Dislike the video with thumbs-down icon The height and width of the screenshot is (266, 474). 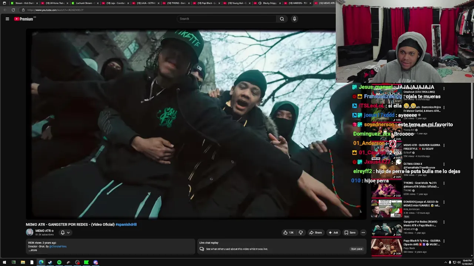[x=301, y=232]
